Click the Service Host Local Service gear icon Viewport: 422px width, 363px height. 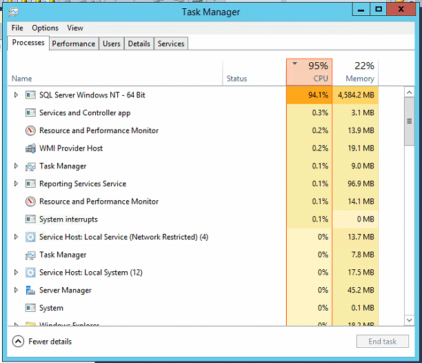(30, 237)
